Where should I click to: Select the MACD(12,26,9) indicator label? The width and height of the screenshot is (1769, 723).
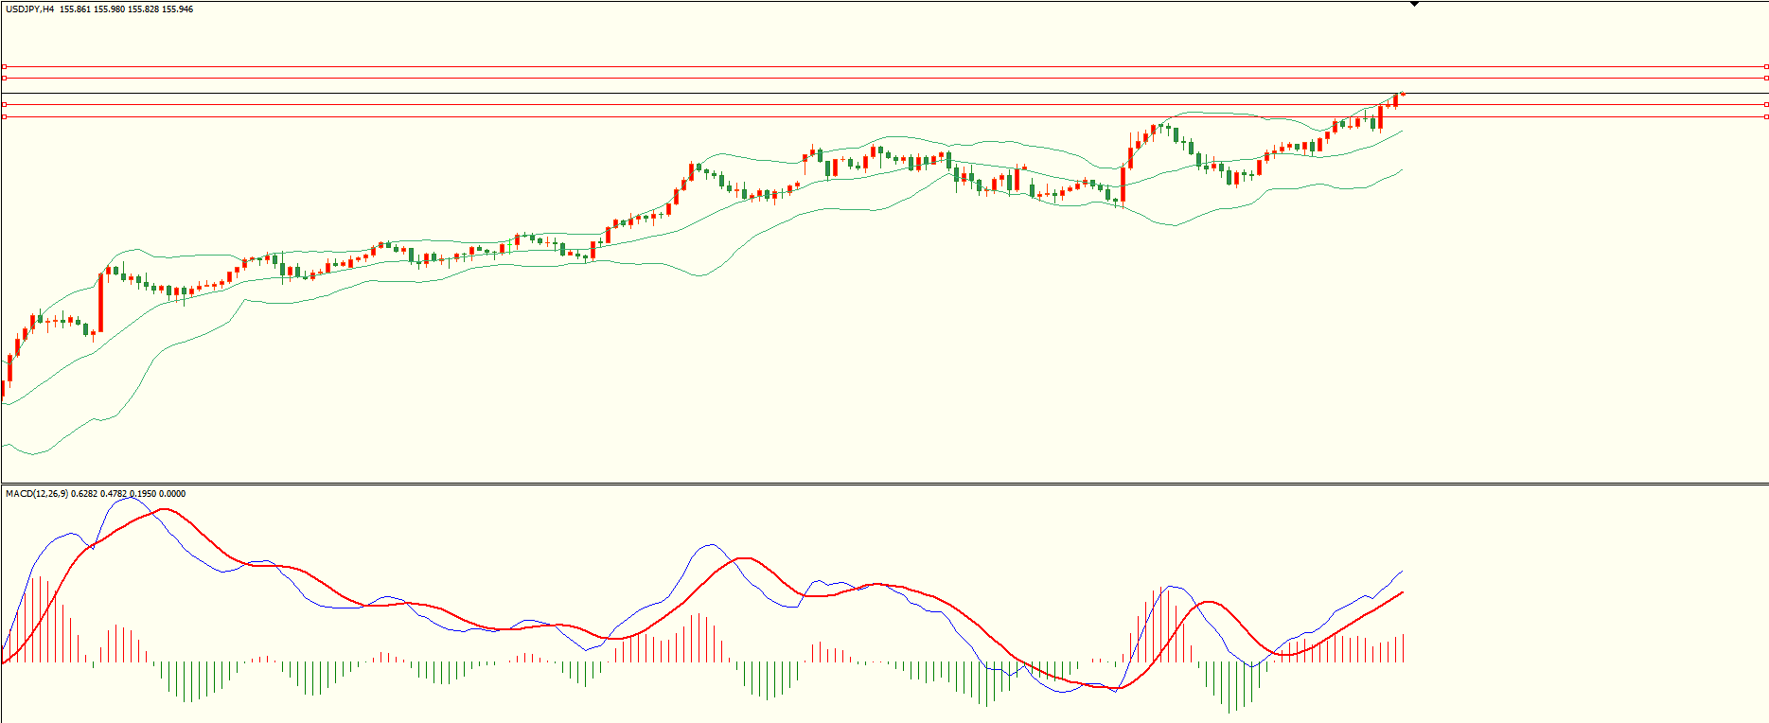tap(37, 494)
